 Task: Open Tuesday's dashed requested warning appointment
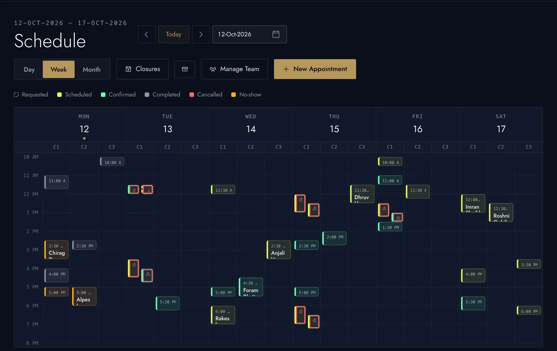point(147,189)
